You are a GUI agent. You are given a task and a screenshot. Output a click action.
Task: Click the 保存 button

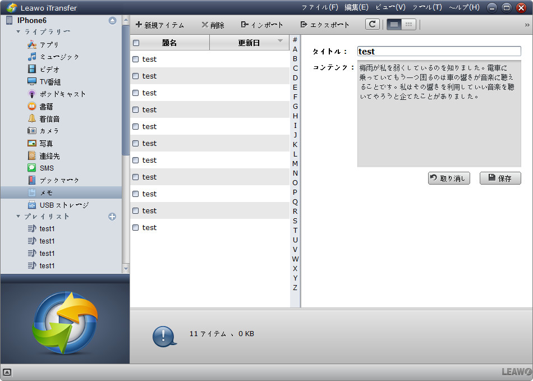pos(500,178)
